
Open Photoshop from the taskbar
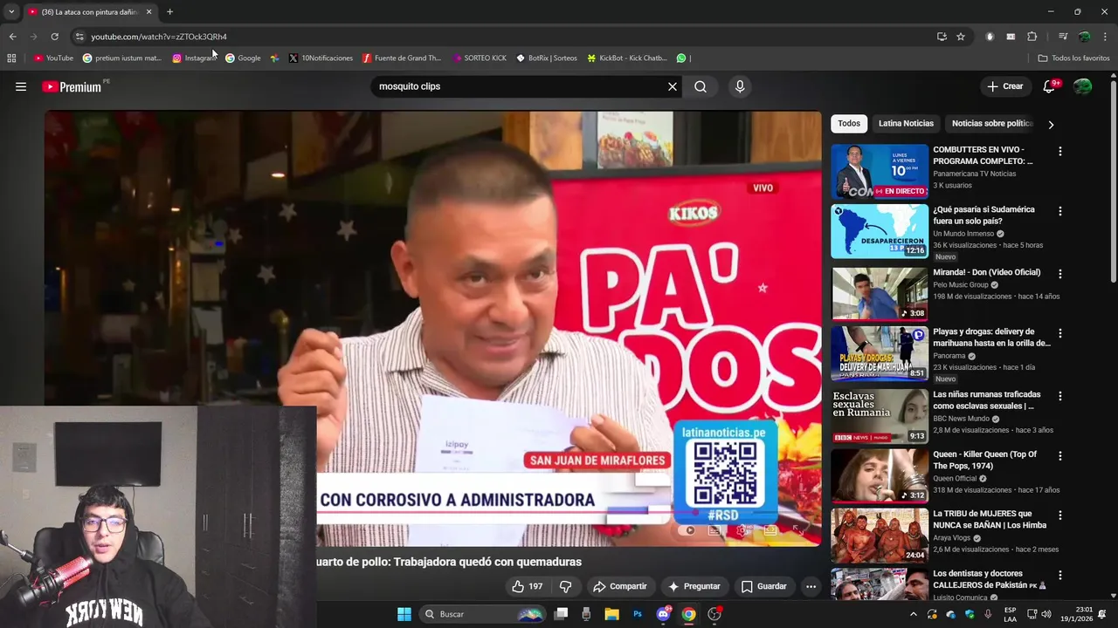tap(638, 614)
